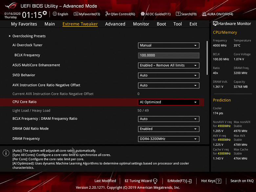Open clock settings gear icon

45,13
